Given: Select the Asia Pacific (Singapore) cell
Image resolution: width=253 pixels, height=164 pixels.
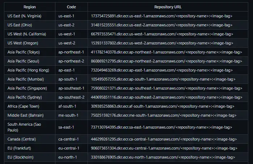Looking at the screenshot, I should [30, 88].
